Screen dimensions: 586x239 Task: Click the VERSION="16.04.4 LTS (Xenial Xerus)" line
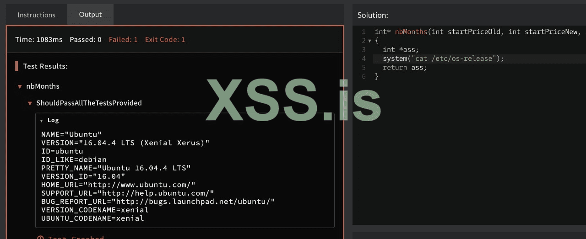coord(125,143)
